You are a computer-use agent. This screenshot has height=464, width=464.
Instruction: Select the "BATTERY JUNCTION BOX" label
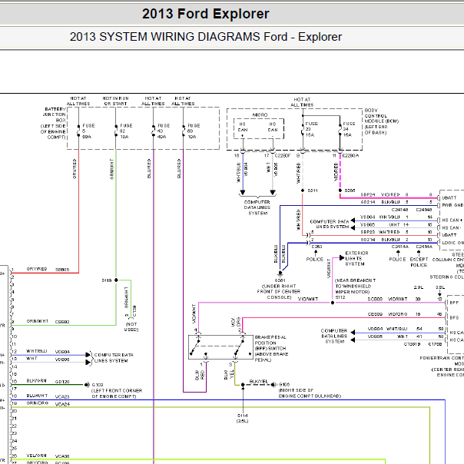pos(55,114)
